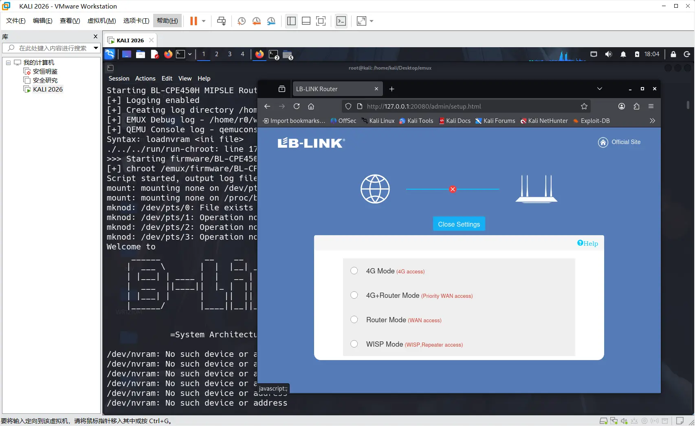695x426 pixels.
Task: Show desktop from the Kali panel
Action: click(127, 54)
